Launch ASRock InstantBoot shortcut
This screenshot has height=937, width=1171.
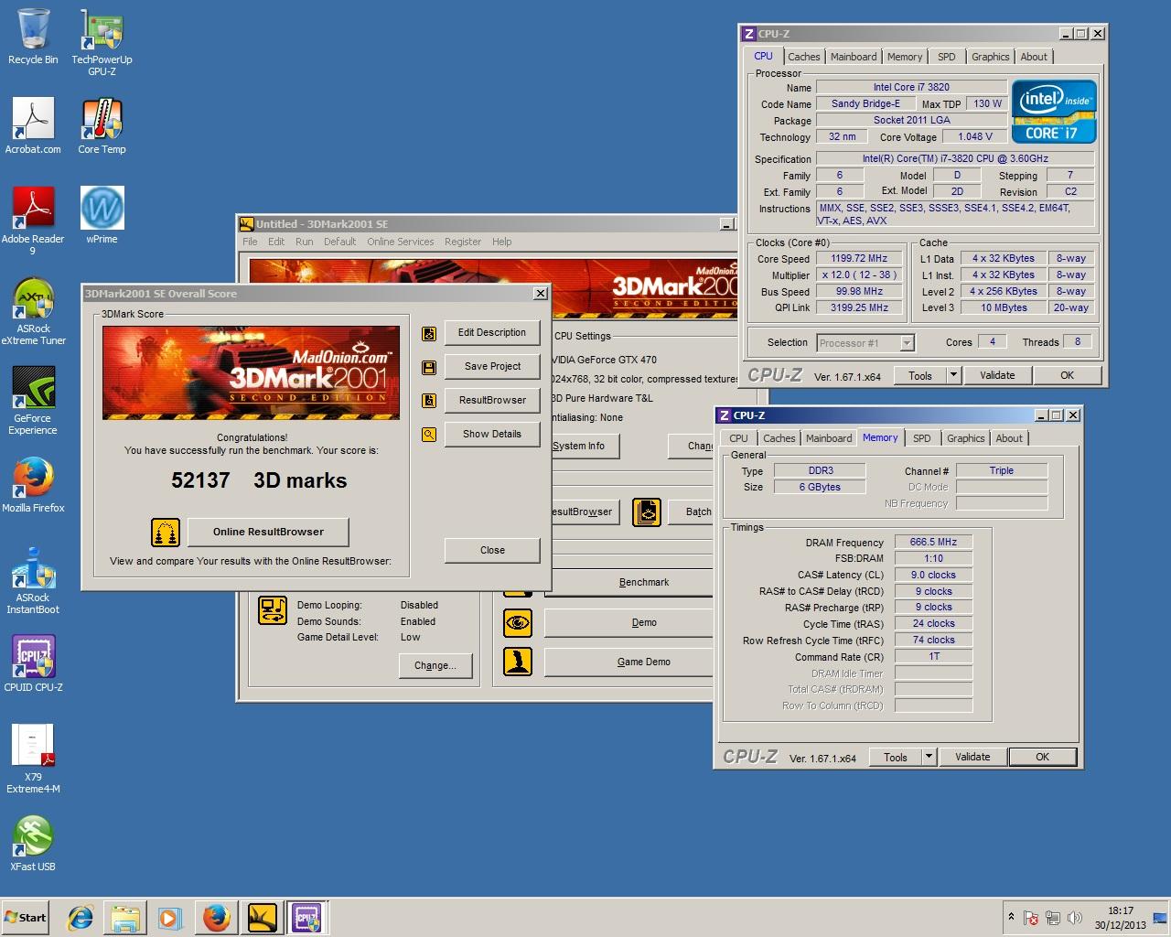click(x=33, y=580)
